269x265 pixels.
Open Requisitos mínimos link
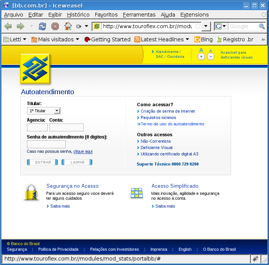pos(158,117)
